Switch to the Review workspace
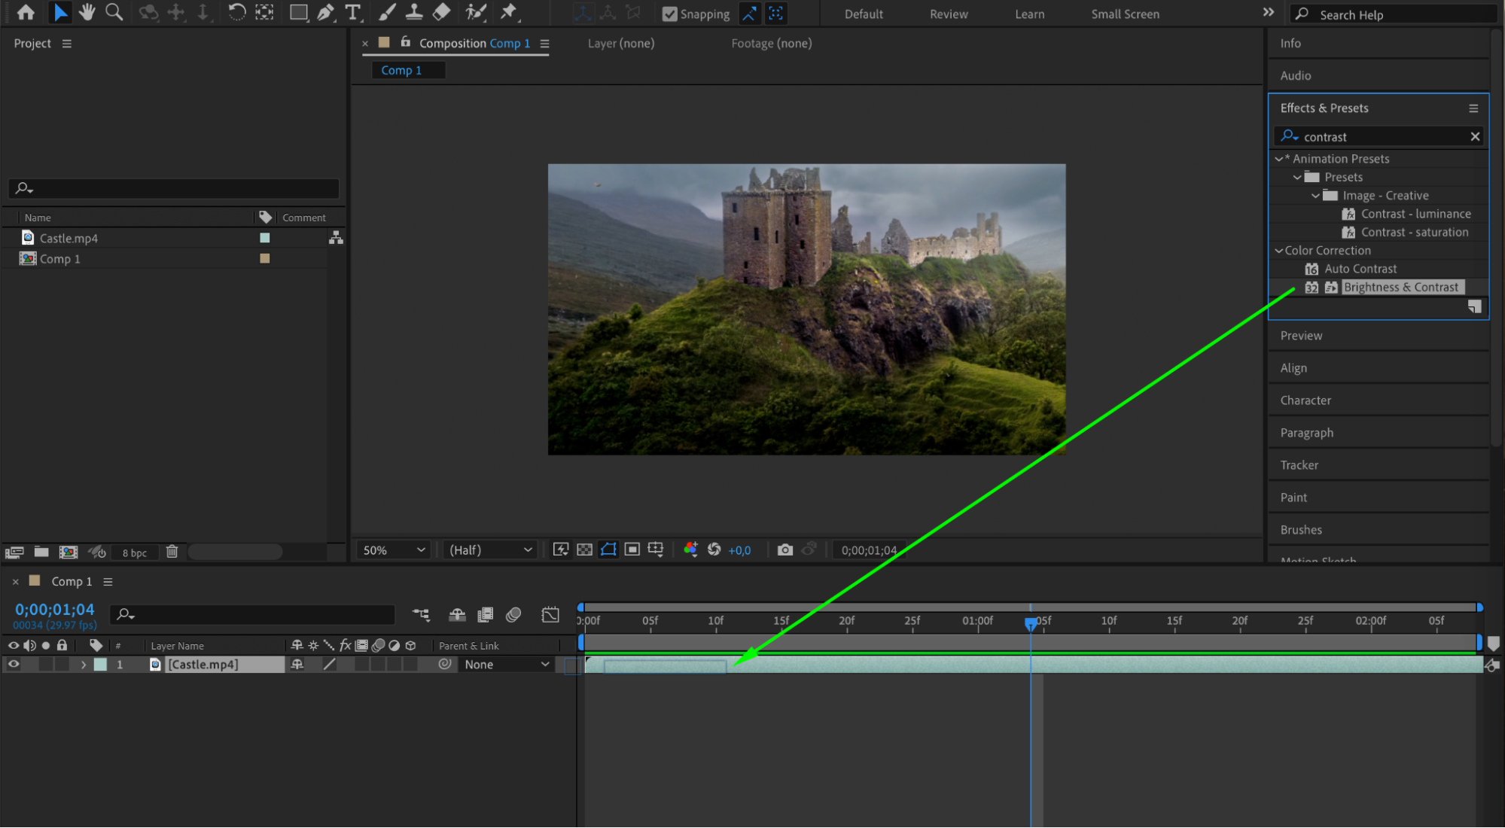Viewport: 1505px width, 828px height. pyautogui.click(x=949, y=14)
